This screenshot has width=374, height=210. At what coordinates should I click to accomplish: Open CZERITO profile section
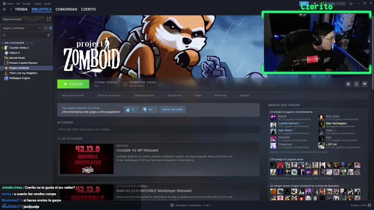point(88,9)
